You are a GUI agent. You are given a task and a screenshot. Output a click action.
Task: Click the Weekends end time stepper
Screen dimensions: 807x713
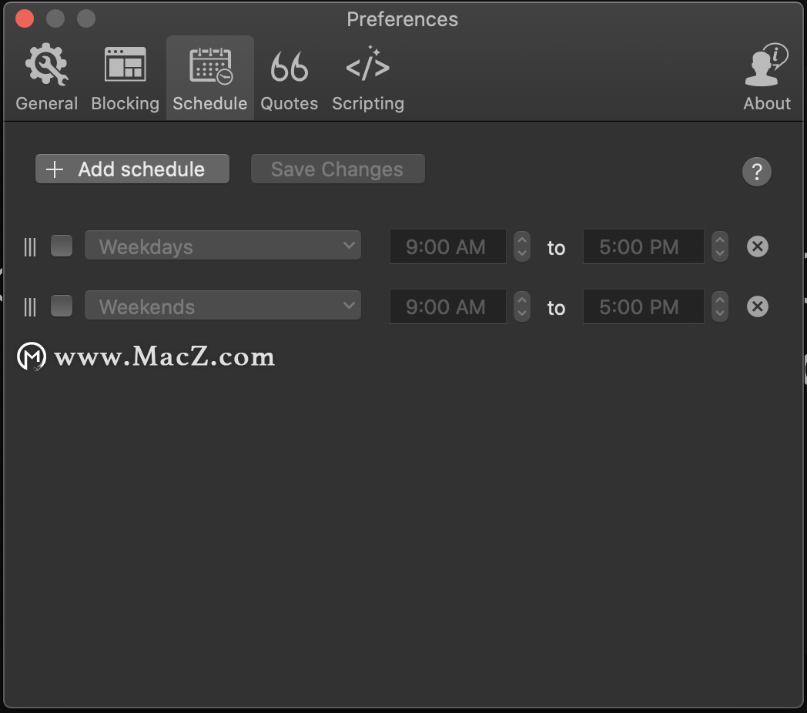tap(719, 306)
